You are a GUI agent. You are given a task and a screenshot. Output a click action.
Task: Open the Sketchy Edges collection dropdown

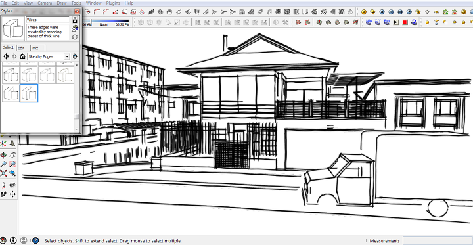tap(49, 56)
